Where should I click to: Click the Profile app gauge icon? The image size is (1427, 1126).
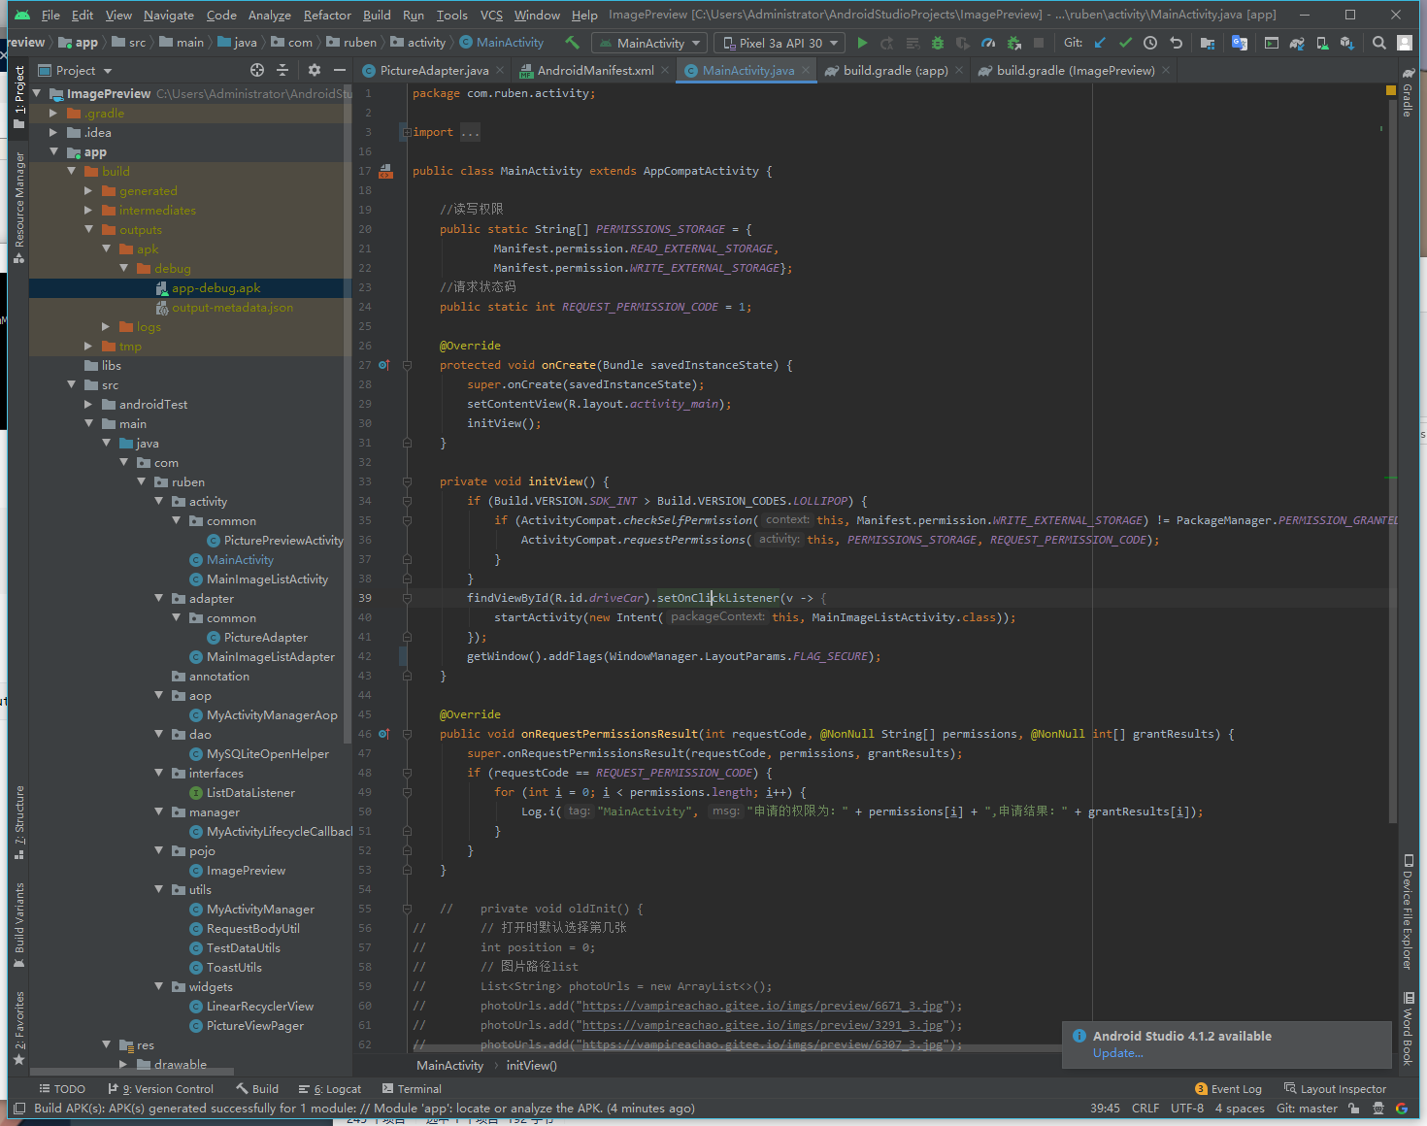pyautogui.click(x=987, y=43)
